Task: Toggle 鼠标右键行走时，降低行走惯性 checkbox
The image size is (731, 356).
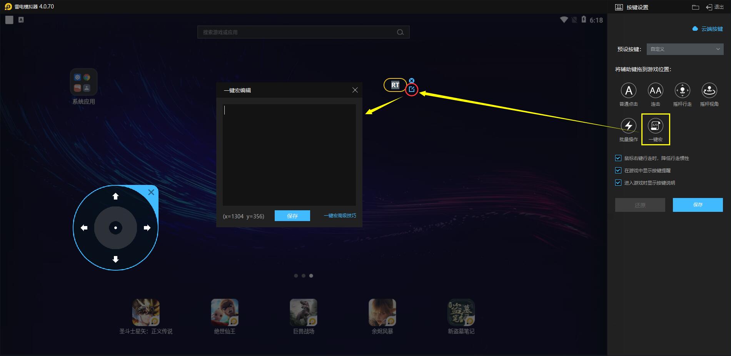Action: pos(618,158)
